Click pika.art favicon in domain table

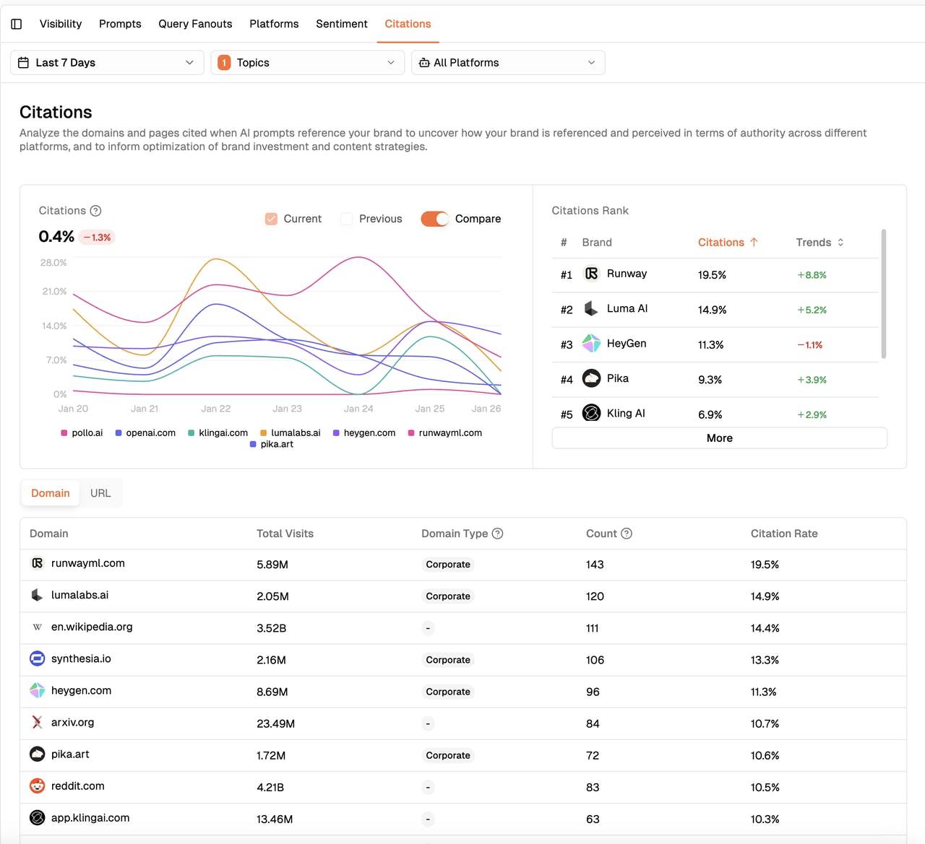coord(37,754)
